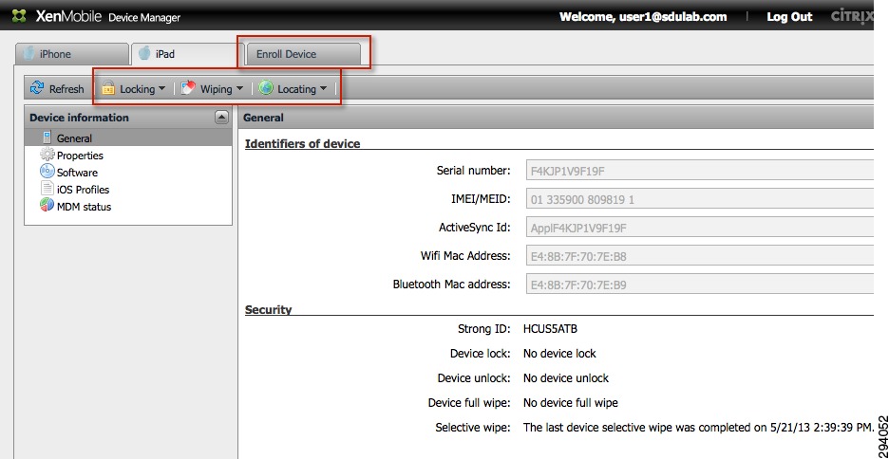
Task: Click the ActiveSync Id field
Action: 700,228
